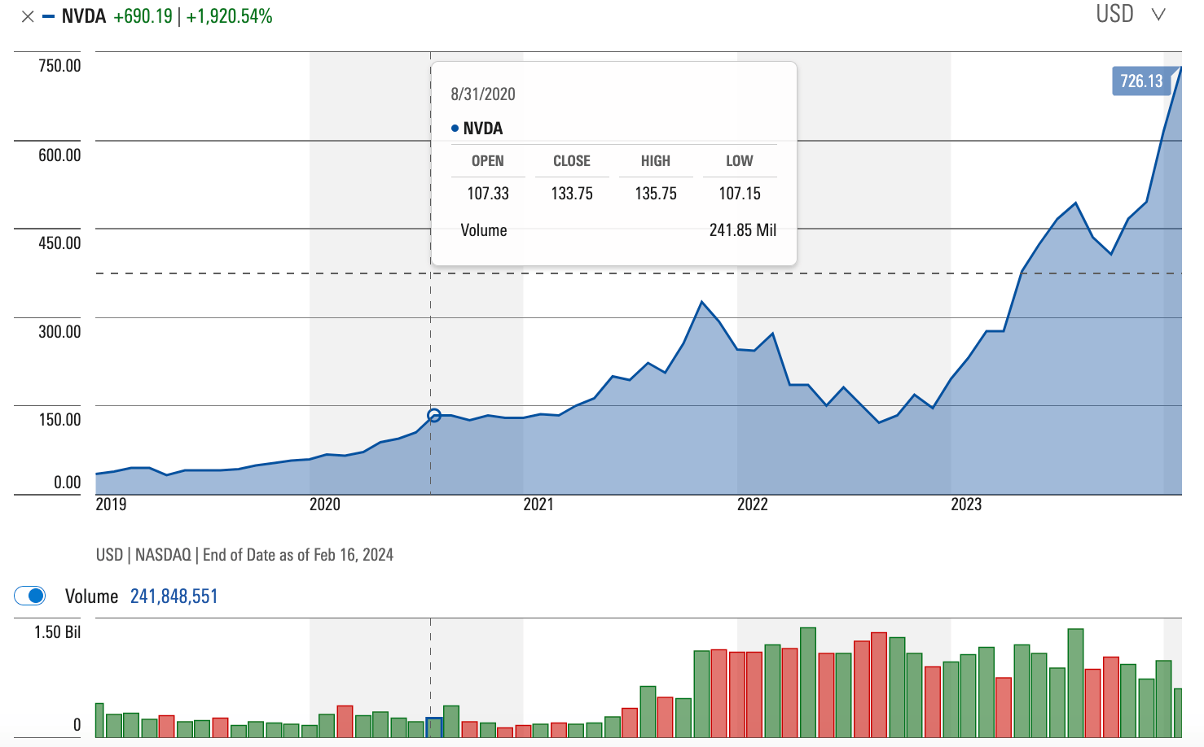The width and height of the screenshot is (1204, 747).
Task: Click the highlighted data point circle on chart
Action: click(434, 416)
